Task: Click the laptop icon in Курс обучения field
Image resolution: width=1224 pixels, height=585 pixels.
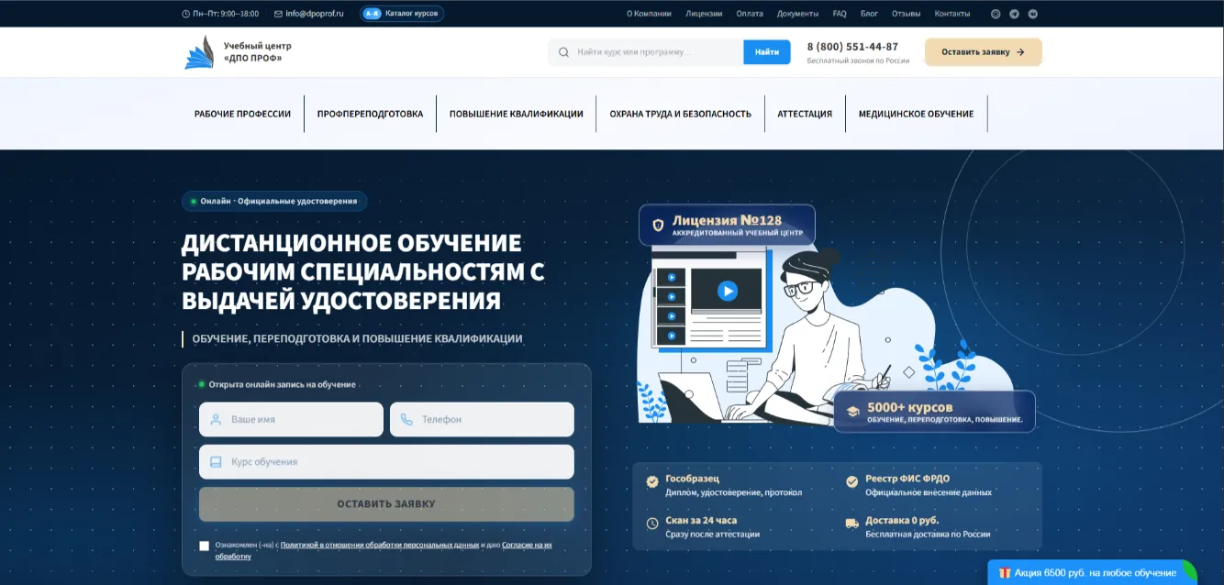Action: pyautogui.click(x=216, y=462)
